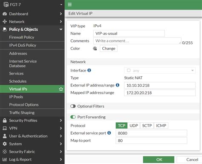The image size is (202, 164).
Task: Click Mapped IP address/range field
Action: [x=160, y=93]
